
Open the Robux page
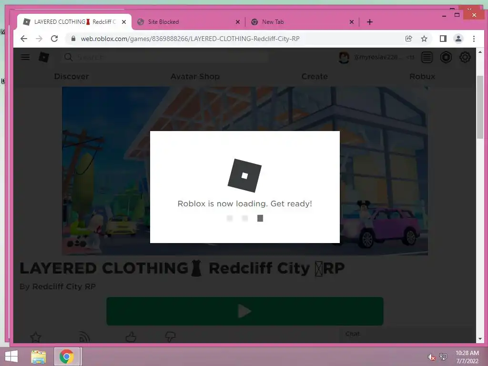422,76
